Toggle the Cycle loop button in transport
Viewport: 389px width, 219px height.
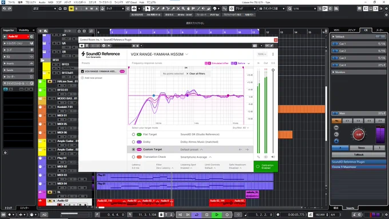click(196, 215)
